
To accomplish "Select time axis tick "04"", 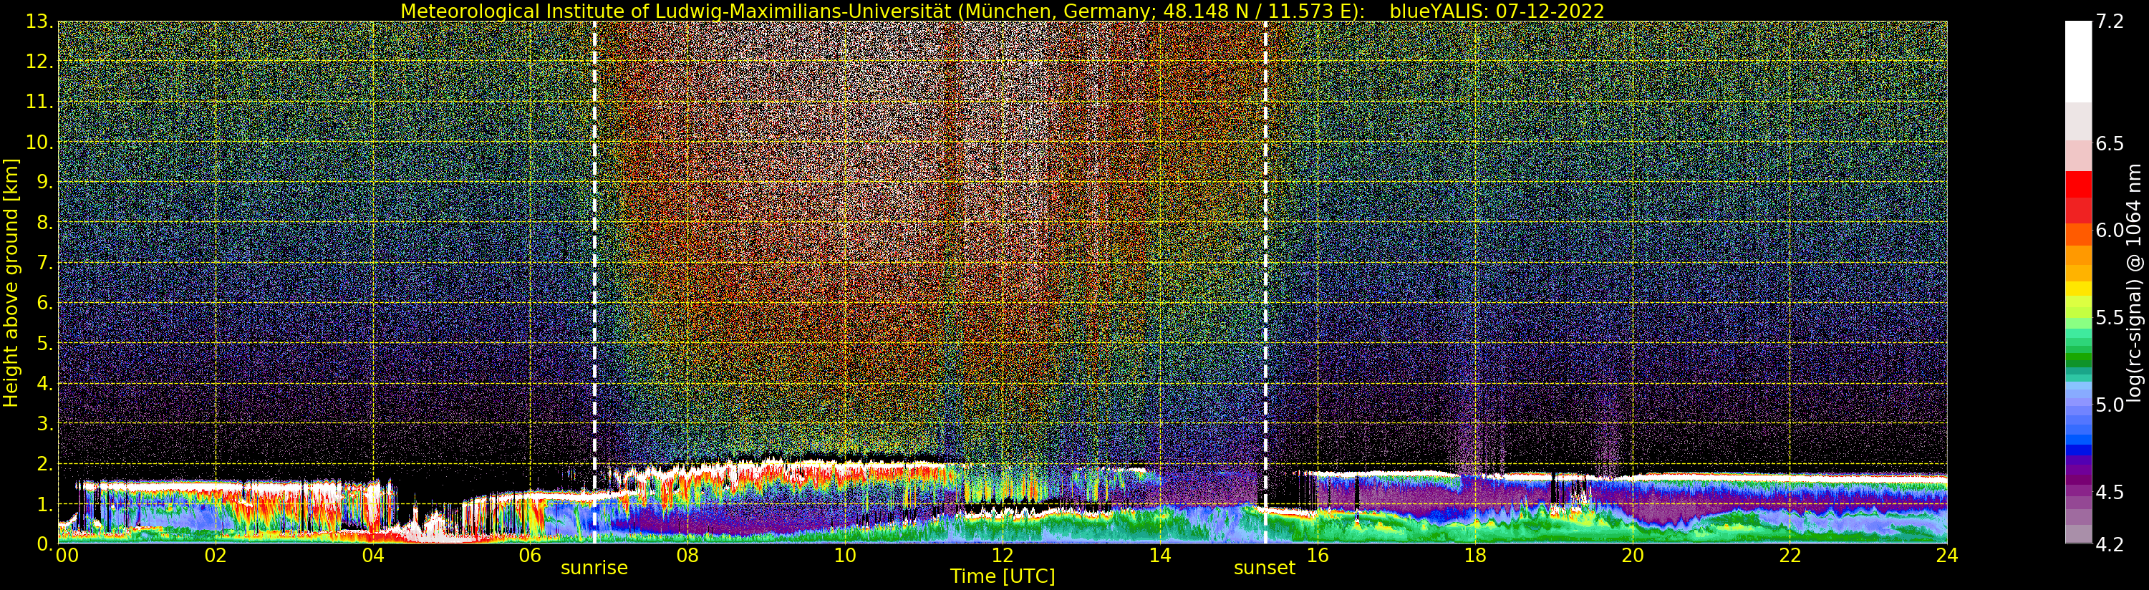I will pyautogui.click(x=373, y=556).
